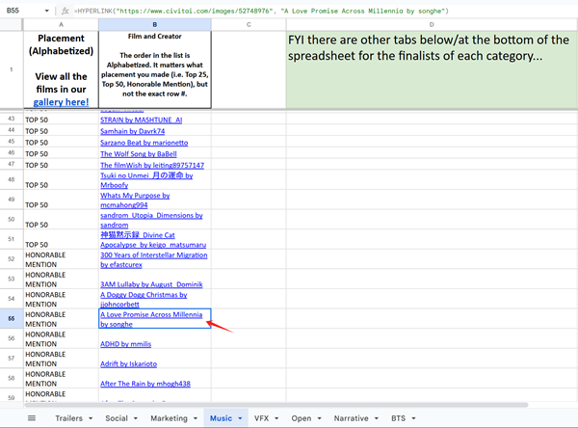Open the 'gallery here!' link
Viewport: 578px width, 428px height.
(x=61, y=101)
